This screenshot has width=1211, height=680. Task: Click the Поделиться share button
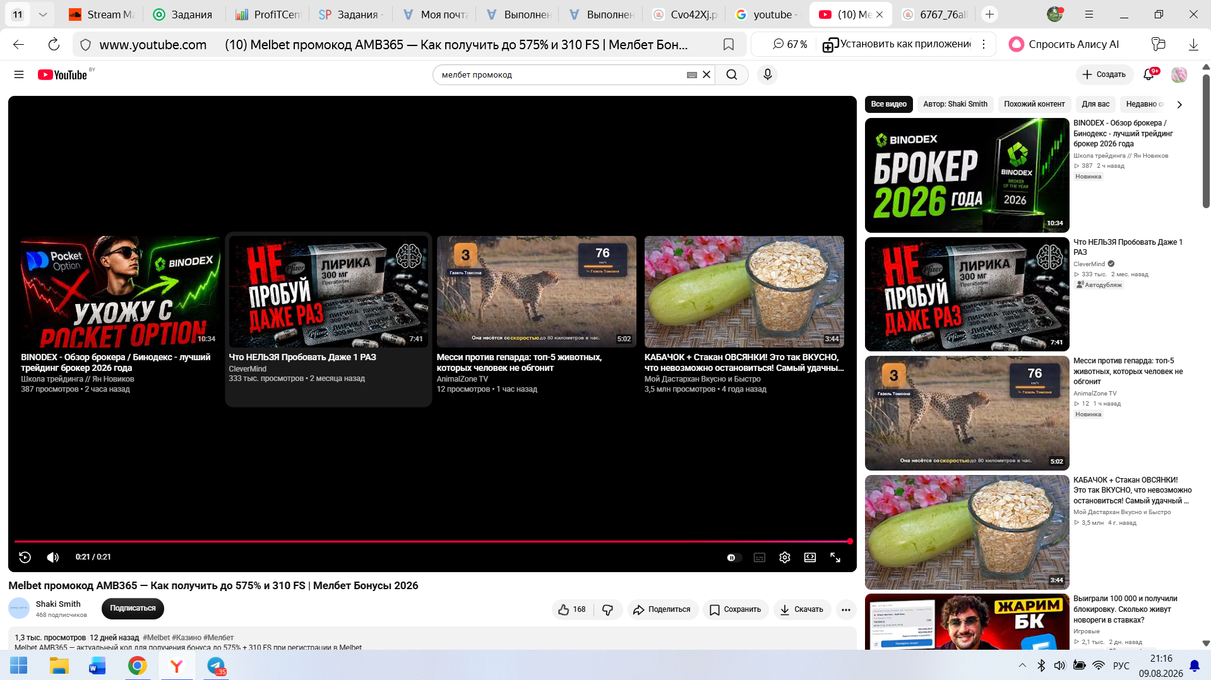pos(662,609)
